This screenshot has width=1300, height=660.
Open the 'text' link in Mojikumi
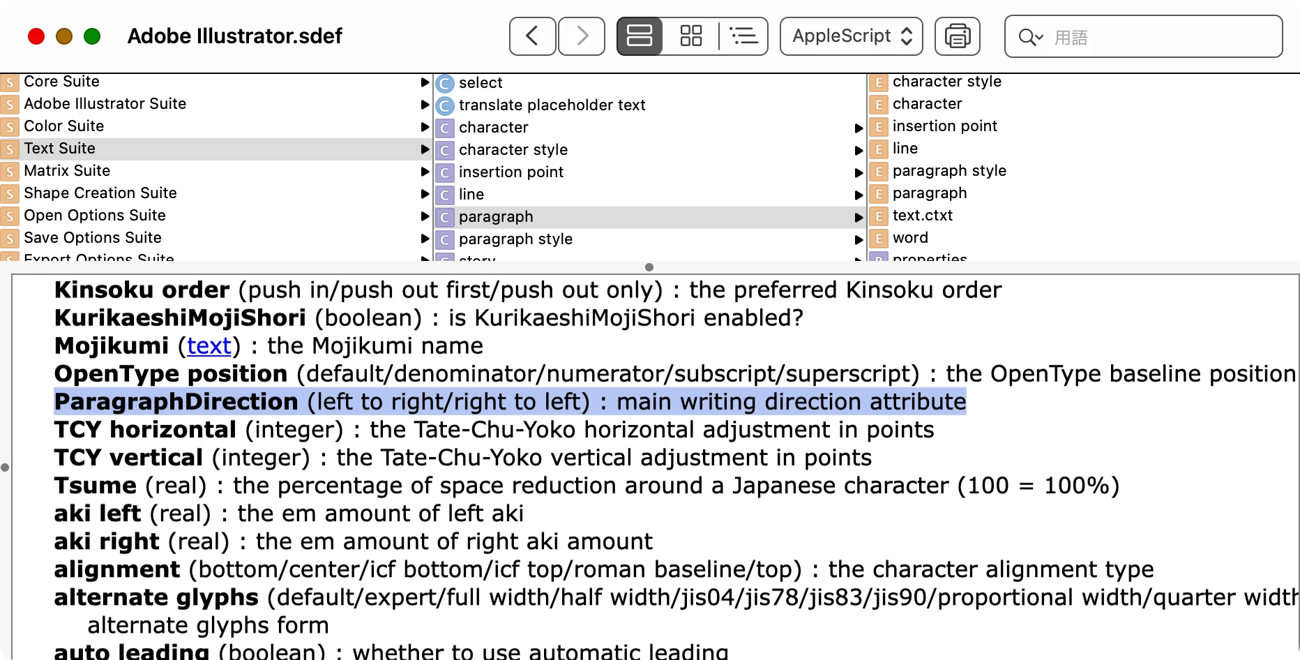coord(209,346)
